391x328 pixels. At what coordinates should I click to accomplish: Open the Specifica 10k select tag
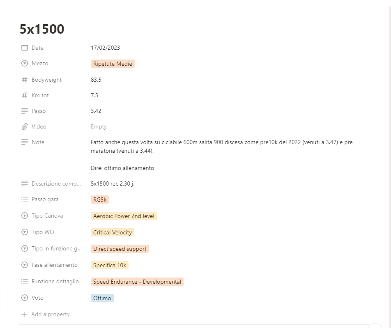110,266
